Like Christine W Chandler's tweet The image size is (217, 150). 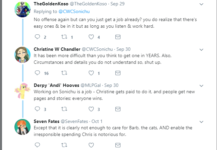[91, 73]
